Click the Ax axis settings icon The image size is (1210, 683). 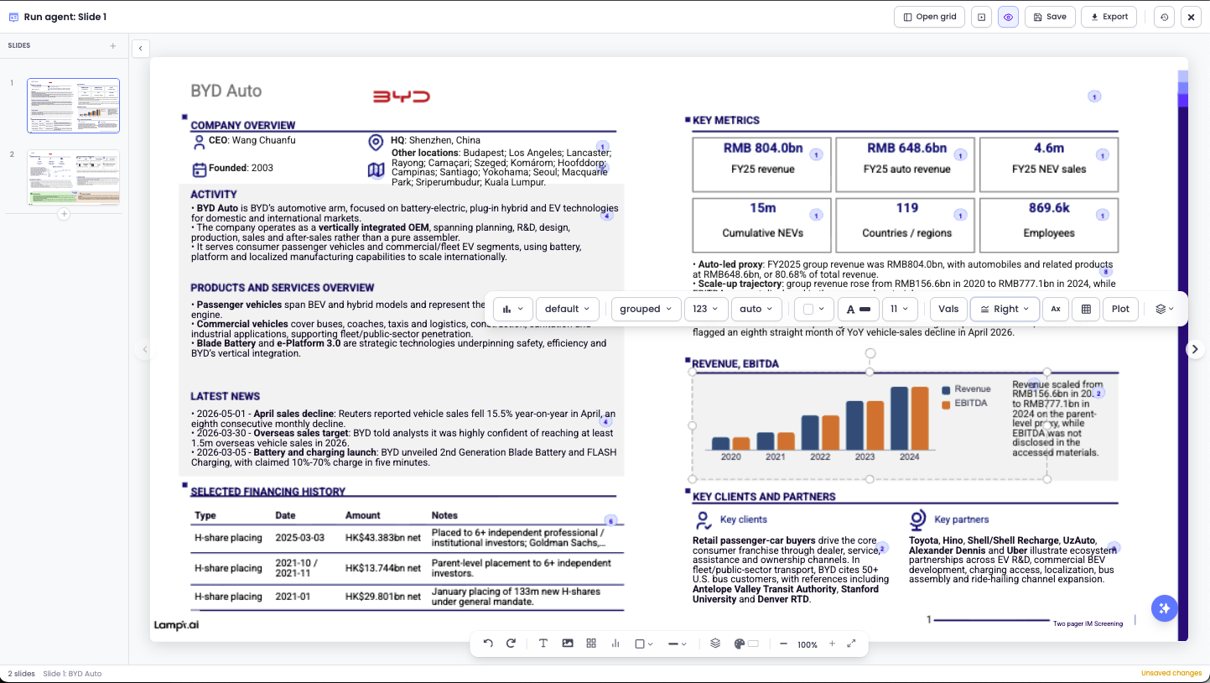[x=1056, y=309]
